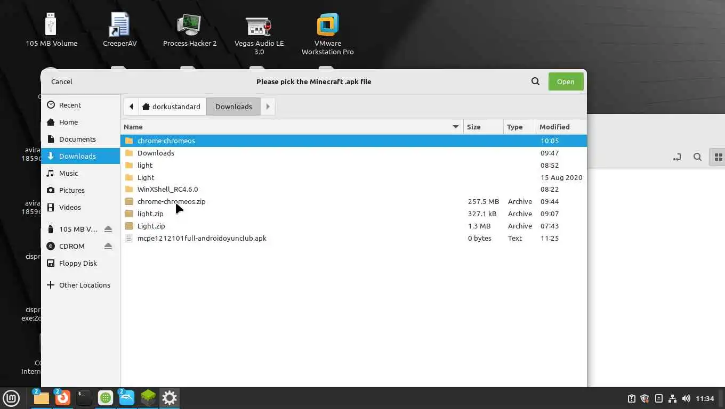Open the green app grid taskbar icon

click(x=105, y=398)
